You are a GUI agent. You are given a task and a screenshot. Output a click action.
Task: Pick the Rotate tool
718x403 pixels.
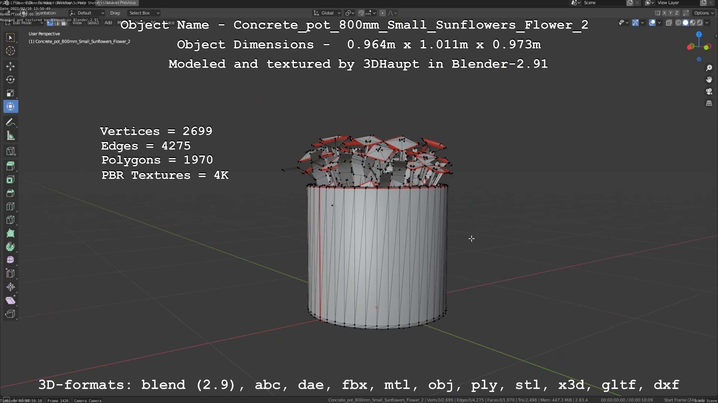point(10,80)
